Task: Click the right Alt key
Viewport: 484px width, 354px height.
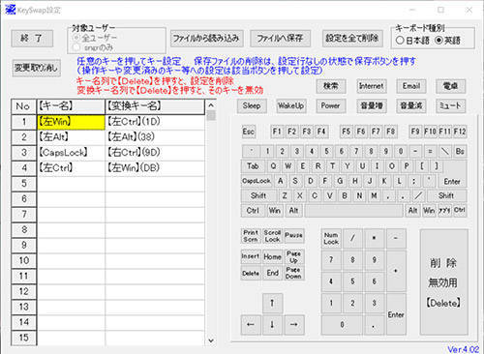Action: click(x=413, y=211)
